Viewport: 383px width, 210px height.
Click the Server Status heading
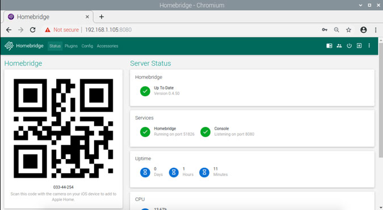150,63
